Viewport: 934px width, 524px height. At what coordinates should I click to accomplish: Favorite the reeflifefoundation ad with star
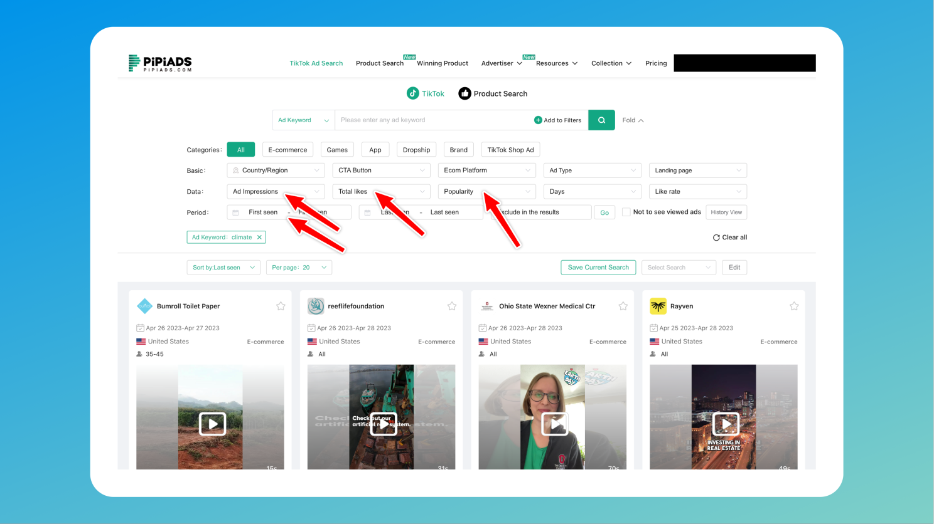tap(452, 307)
